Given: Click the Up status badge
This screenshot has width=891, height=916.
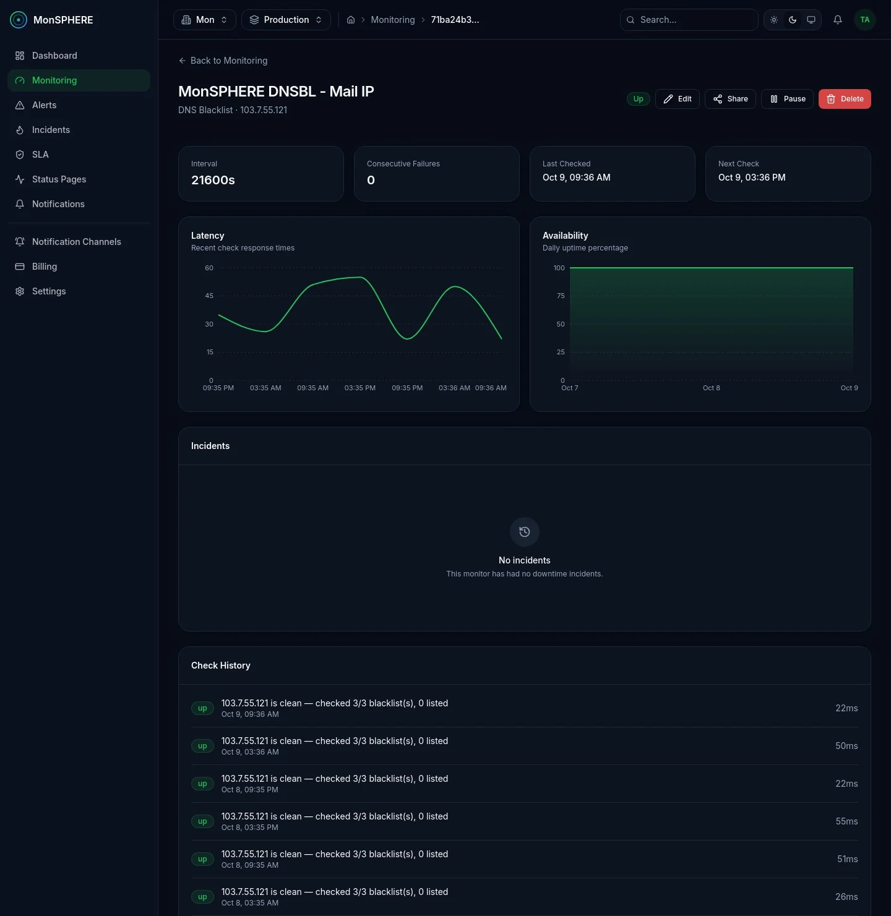Looking at the screenshot, I should point(639,99).
